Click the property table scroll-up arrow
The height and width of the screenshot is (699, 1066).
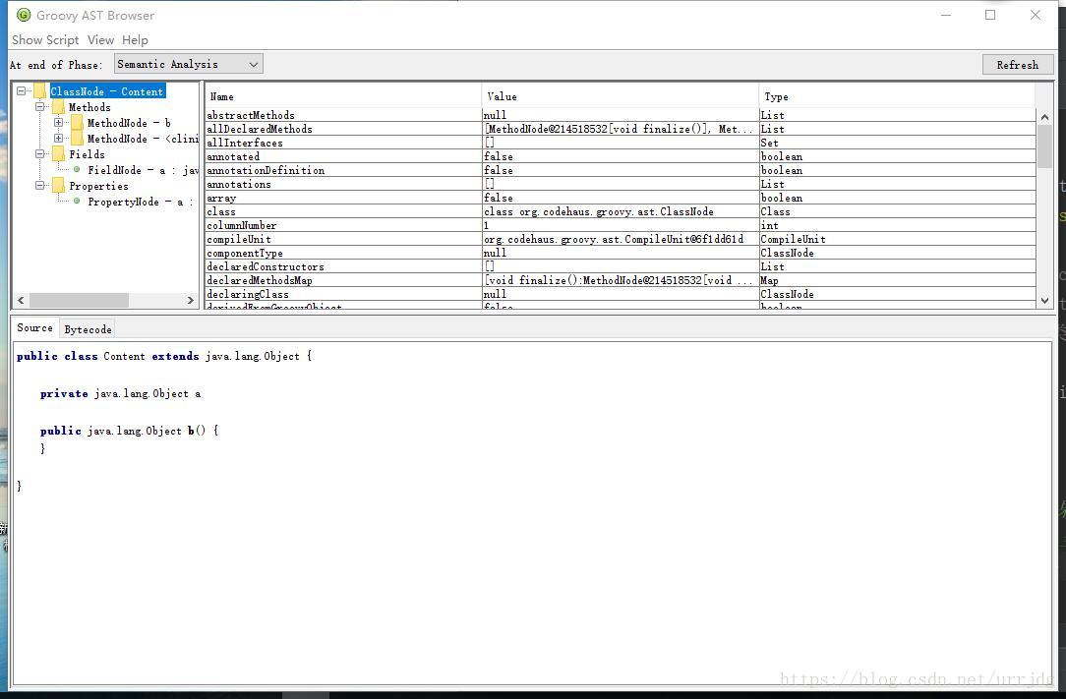coord(1045,117)
